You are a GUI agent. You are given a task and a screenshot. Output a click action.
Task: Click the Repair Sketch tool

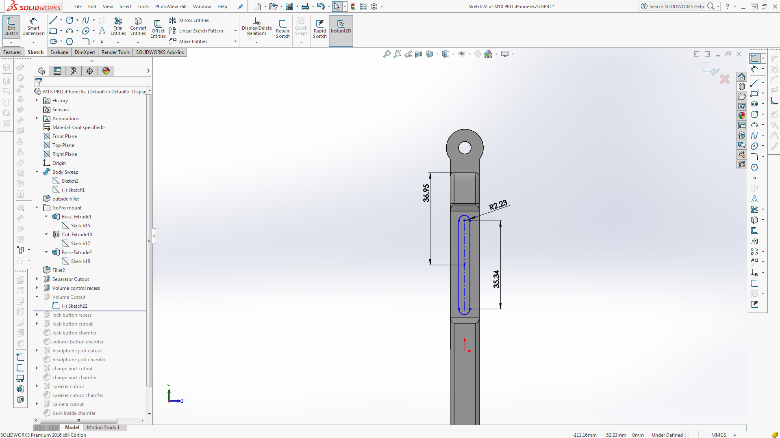[282, 29]
